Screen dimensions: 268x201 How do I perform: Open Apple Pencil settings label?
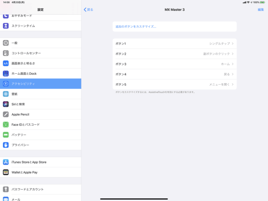click(20, 114)
